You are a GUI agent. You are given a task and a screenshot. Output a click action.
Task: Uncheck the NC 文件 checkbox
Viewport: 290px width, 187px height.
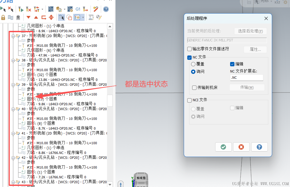pyautogui.click(x=189, y=57)
